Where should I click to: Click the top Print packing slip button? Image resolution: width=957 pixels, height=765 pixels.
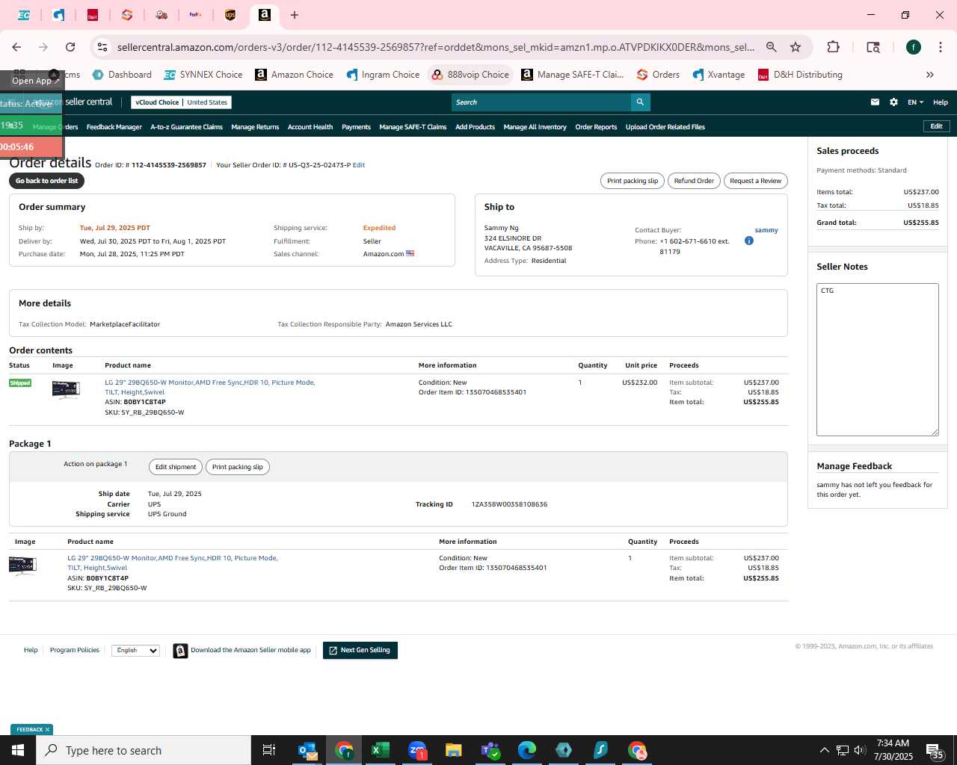[633, 181]
